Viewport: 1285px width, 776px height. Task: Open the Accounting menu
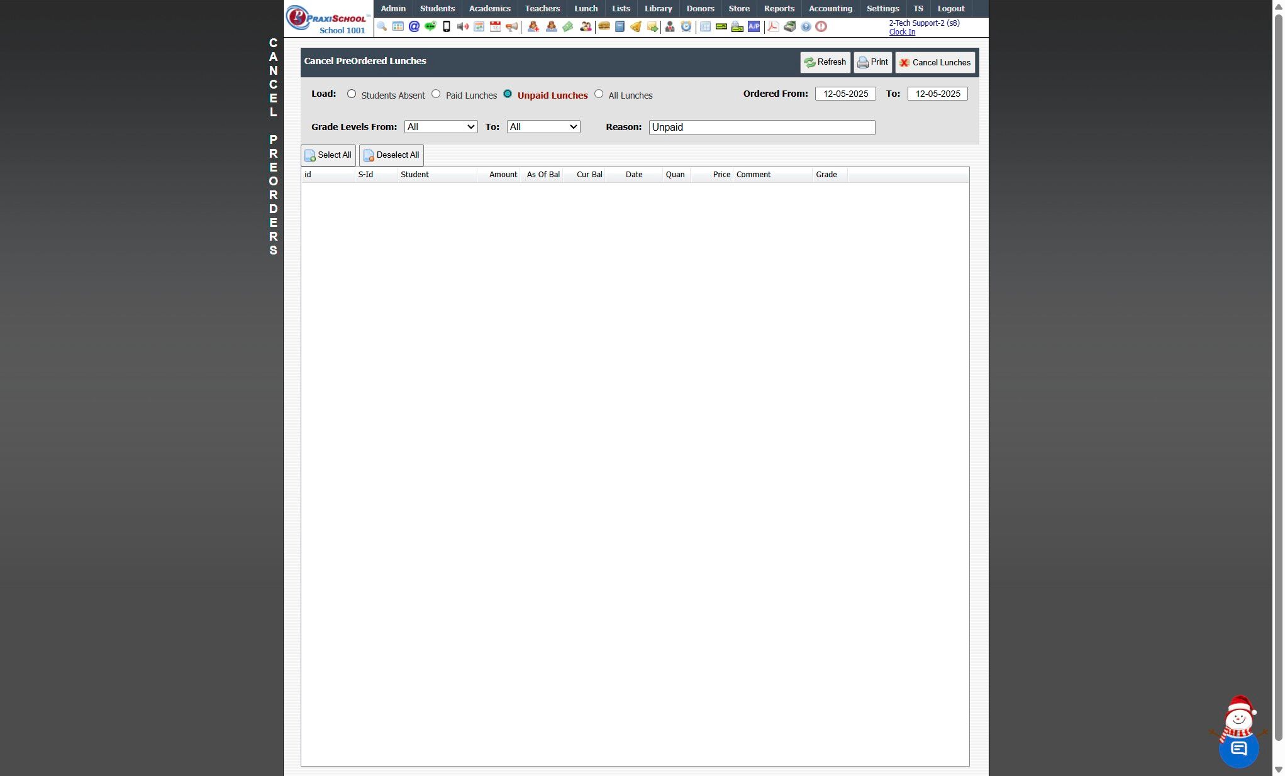point(830,8)
